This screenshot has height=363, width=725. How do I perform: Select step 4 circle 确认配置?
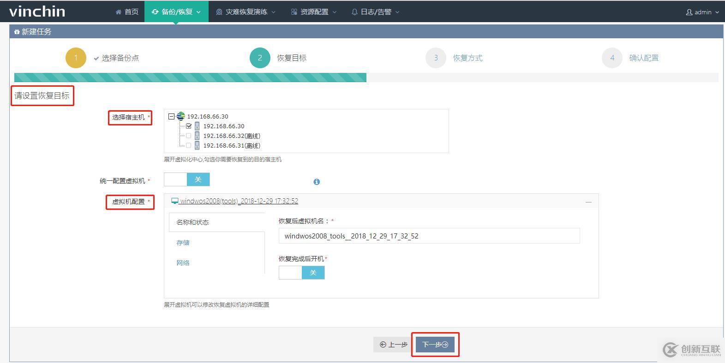click(612, 58)
